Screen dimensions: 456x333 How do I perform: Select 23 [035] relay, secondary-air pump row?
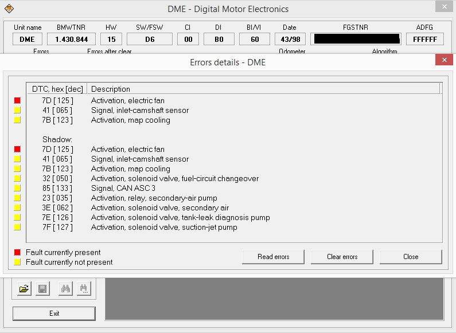pos(234,198)
